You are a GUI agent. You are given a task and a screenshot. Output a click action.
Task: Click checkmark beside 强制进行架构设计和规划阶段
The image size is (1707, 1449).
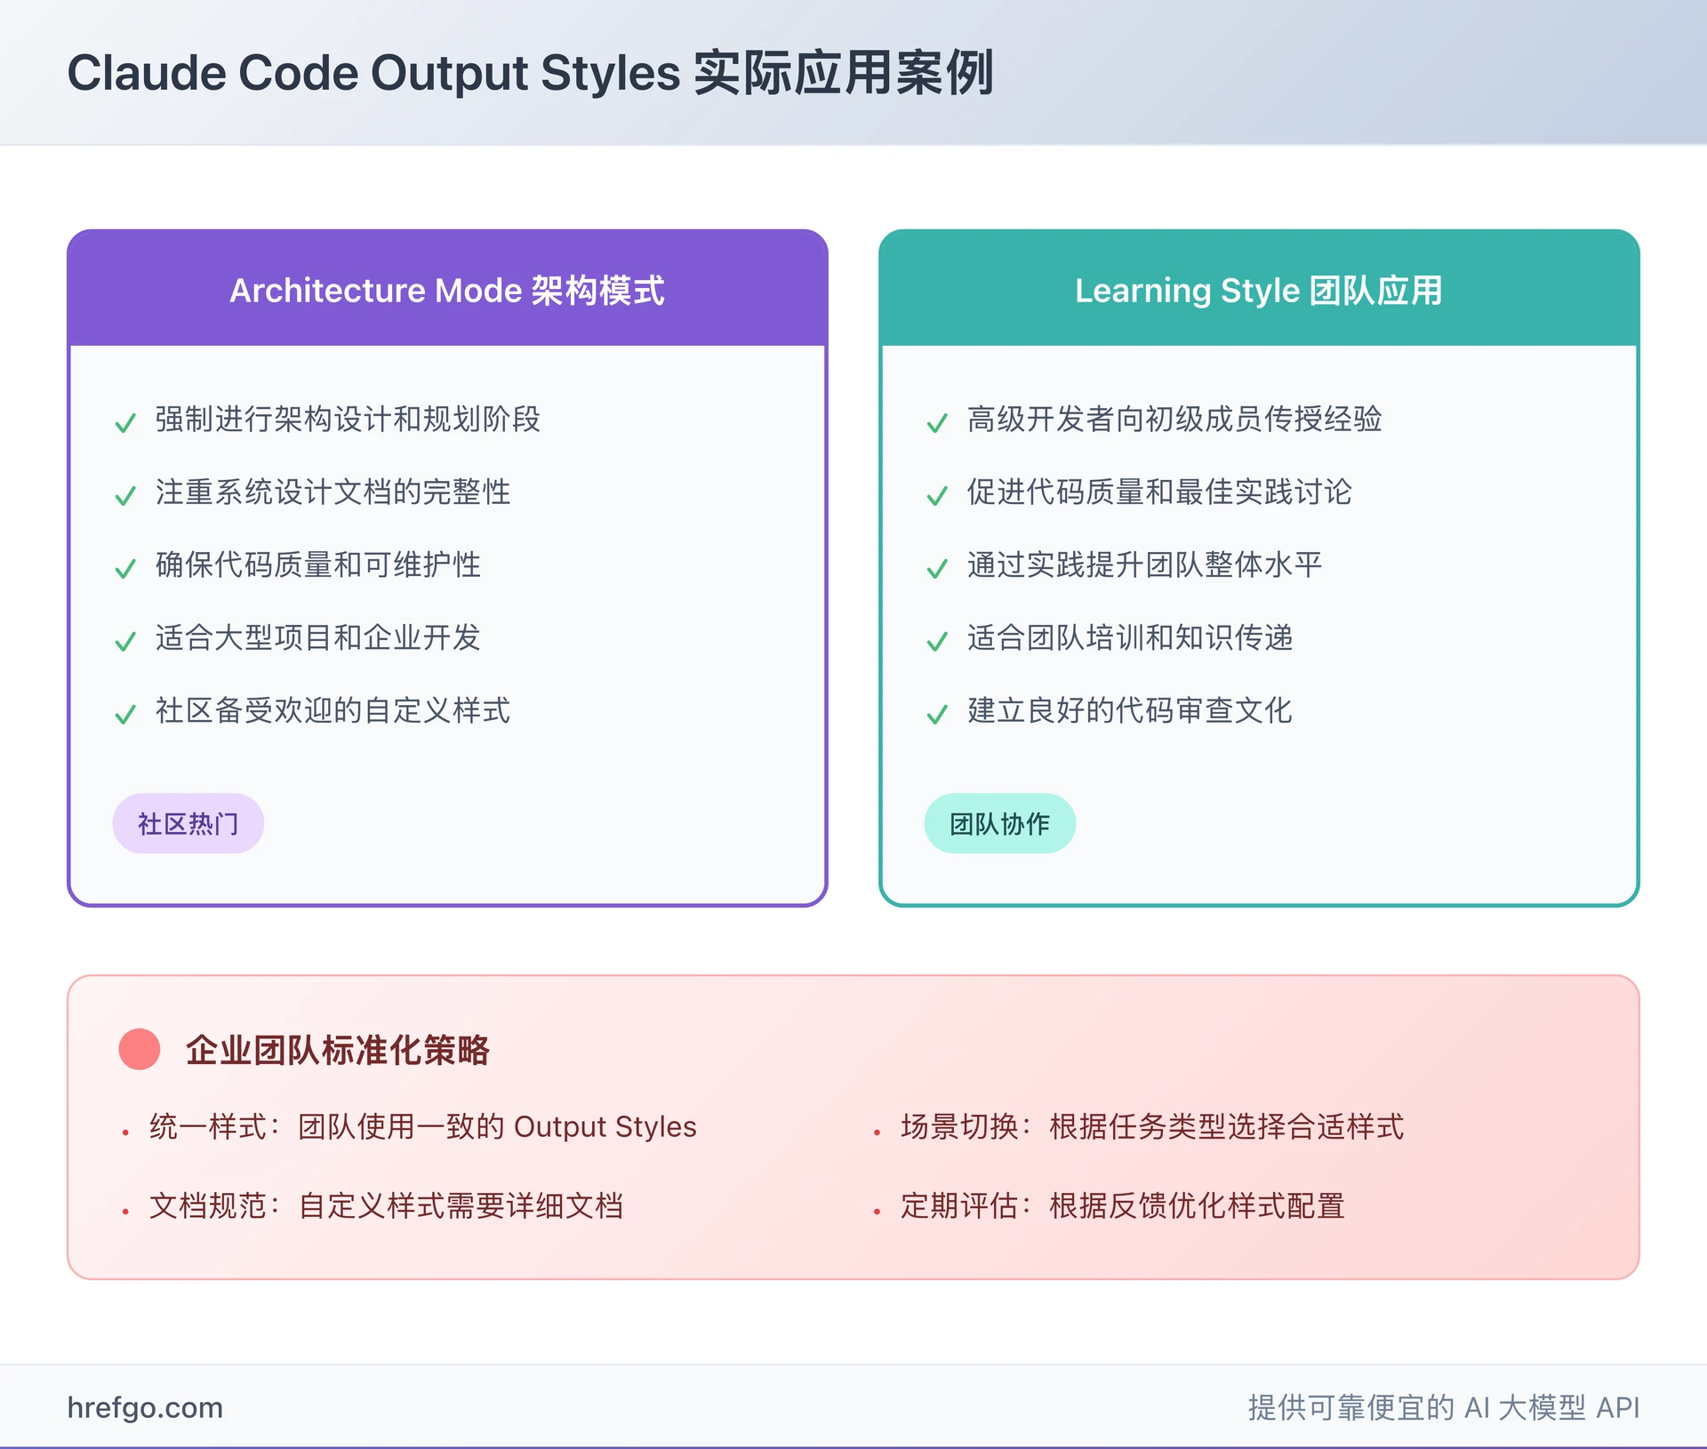coord(125,422)
